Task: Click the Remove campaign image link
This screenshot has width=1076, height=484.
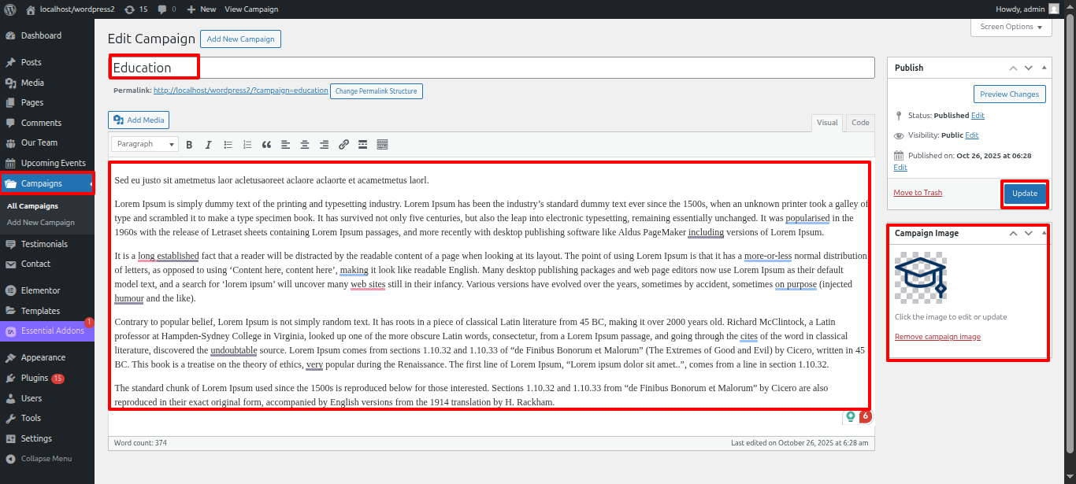Action: pyautogui.click(x=937, y=337)
